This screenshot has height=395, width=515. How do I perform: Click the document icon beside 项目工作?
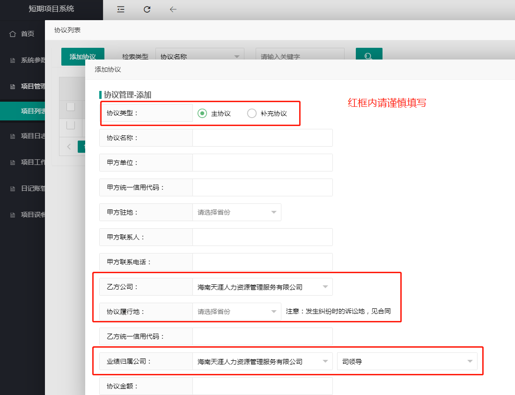pyautogui.click(x=13, y=162)
